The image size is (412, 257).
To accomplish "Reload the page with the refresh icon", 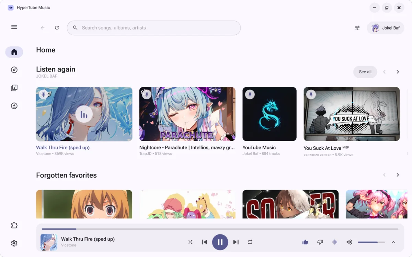I will [x=57, y=28].
